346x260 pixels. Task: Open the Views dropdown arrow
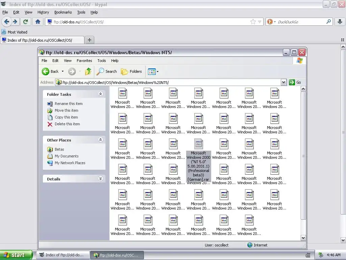point(157,72)
